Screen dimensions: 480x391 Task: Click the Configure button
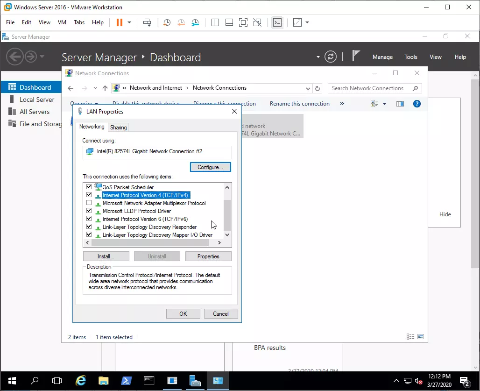click(211, 167)
